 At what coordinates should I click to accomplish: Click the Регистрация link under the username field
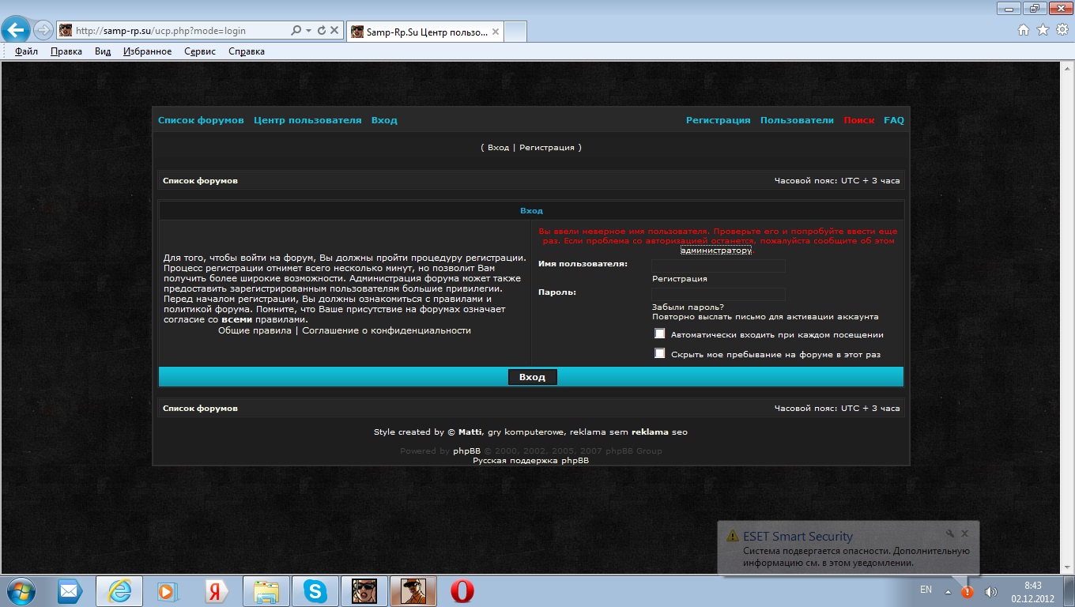coord(680,279)
